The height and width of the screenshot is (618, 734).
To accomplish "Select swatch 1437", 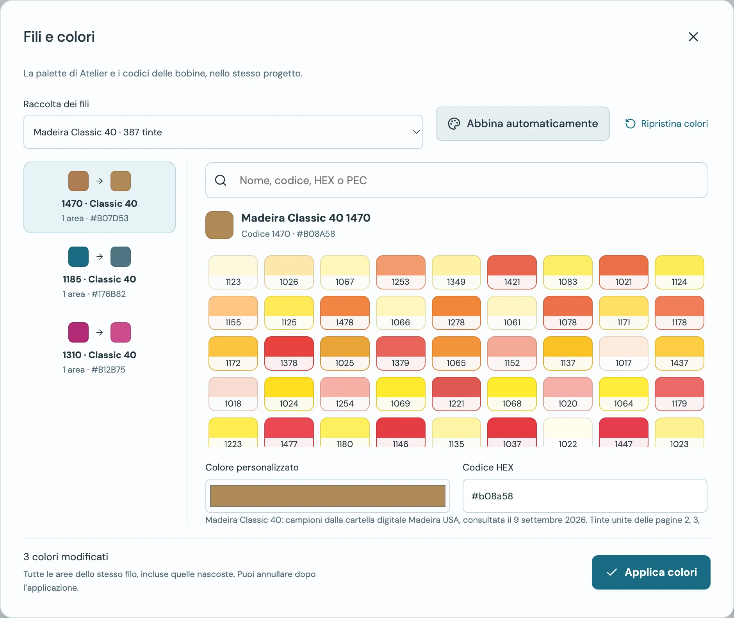I will pos(679,353).
